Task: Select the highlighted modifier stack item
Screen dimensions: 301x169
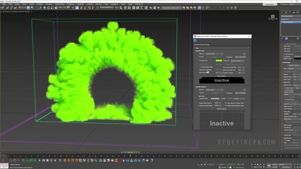Action: coord(291,22)
